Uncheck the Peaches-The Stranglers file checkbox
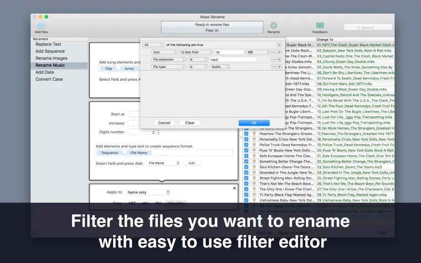Image resolution: width=421 pixels, height=263 pixels. (246, 134)
